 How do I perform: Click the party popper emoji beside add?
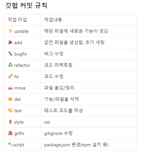pyautogui.click(x=10, y=42)
